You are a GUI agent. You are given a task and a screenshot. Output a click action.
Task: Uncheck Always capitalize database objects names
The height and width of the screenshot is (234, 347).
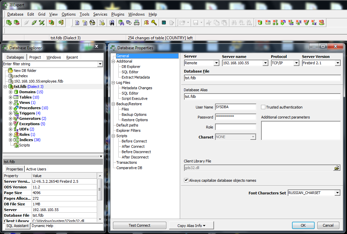coord(186,180)
